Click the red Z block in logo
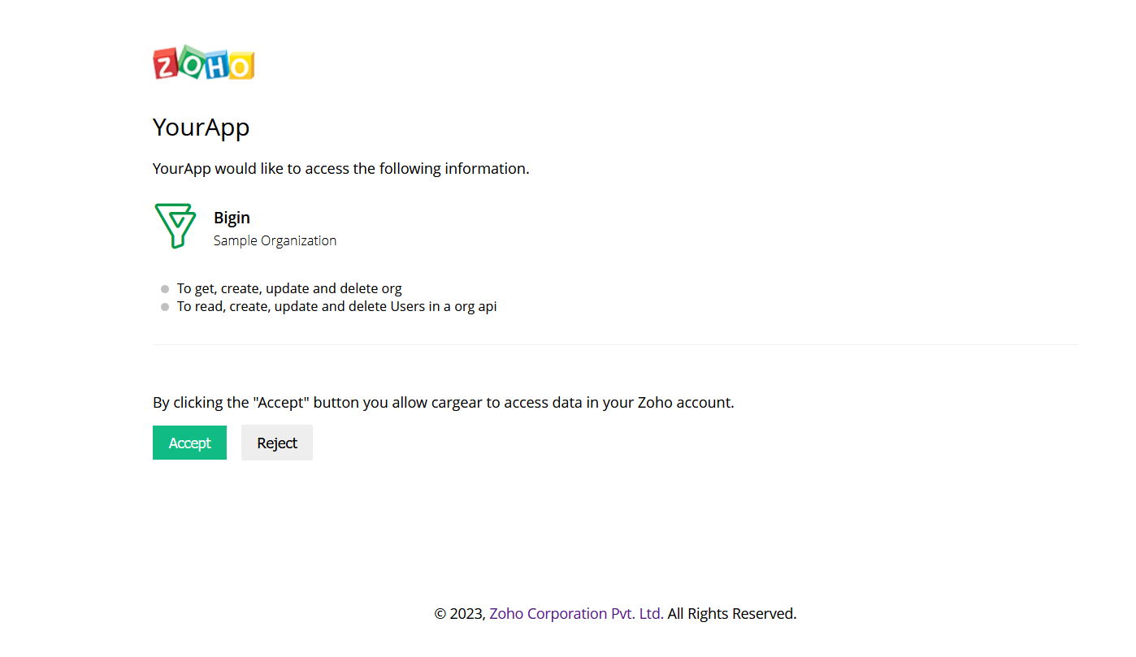The image size is (1136, 657). click(166, 65)
